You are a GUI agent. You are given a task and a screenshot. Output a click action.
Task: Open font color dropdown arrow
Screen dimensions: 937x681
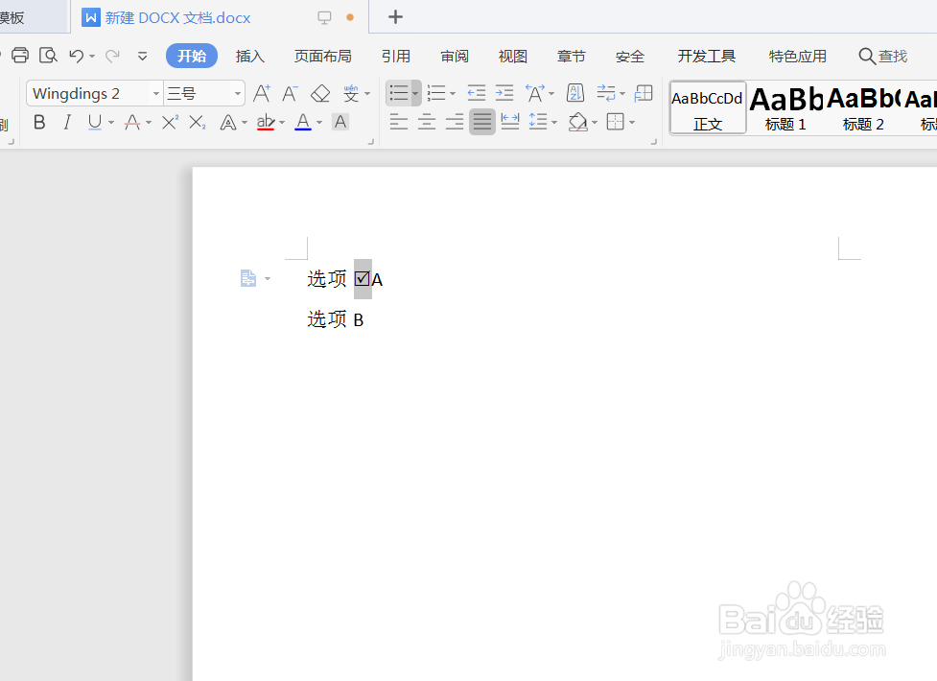tap(319, 123)
